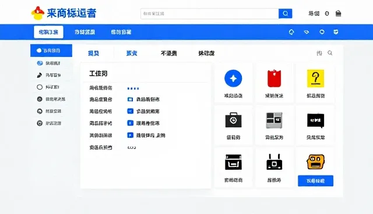The width and height of the screenshot is (373, 214).
Task: Click the bell-shaped icon in blue bar
Action: point(291,32)
